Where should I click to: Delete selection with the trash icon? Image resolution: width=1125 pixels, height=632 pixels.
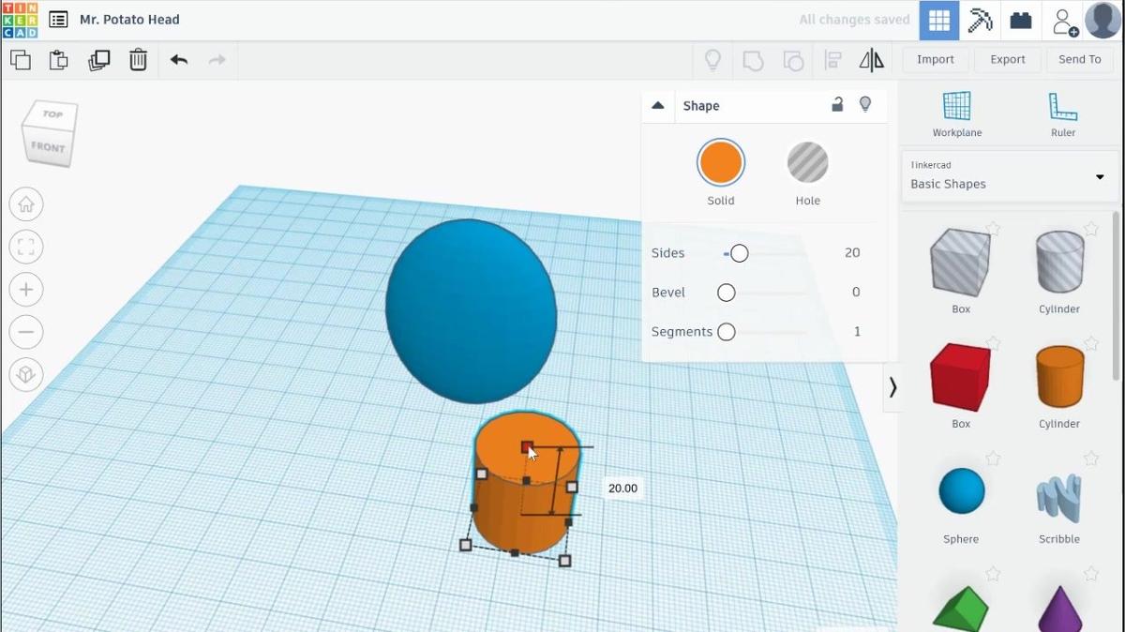pos(138,60)
